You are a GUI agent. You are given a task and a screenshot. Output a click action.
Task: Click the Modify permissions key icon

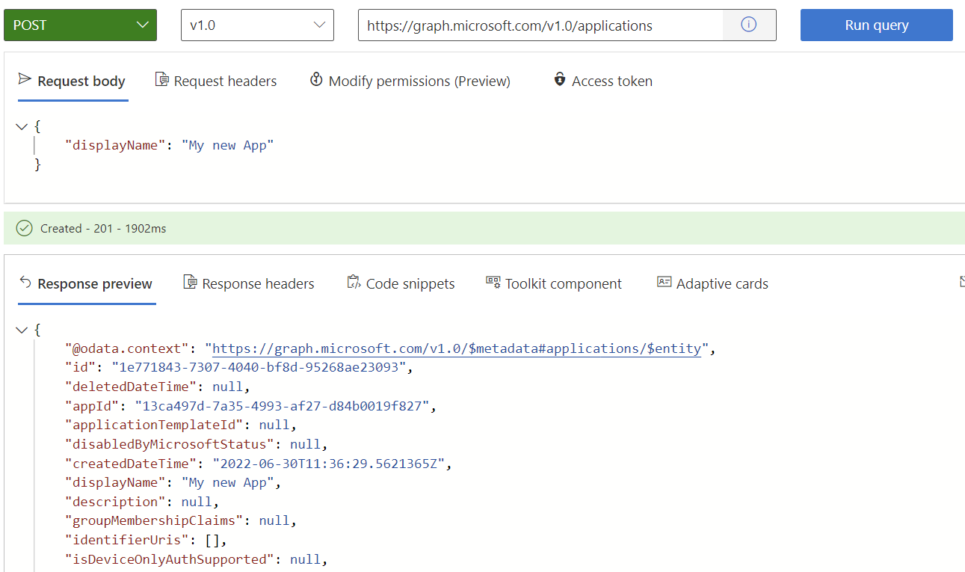[316, 79]
